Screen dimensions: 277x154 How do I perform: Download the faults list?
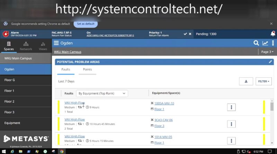pyautogui.click(x=246, y=81)
